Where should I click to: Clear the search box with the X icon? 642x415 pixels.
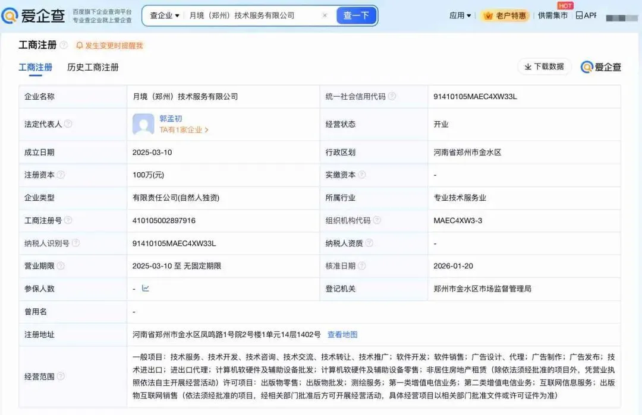(x=325, y=15)
